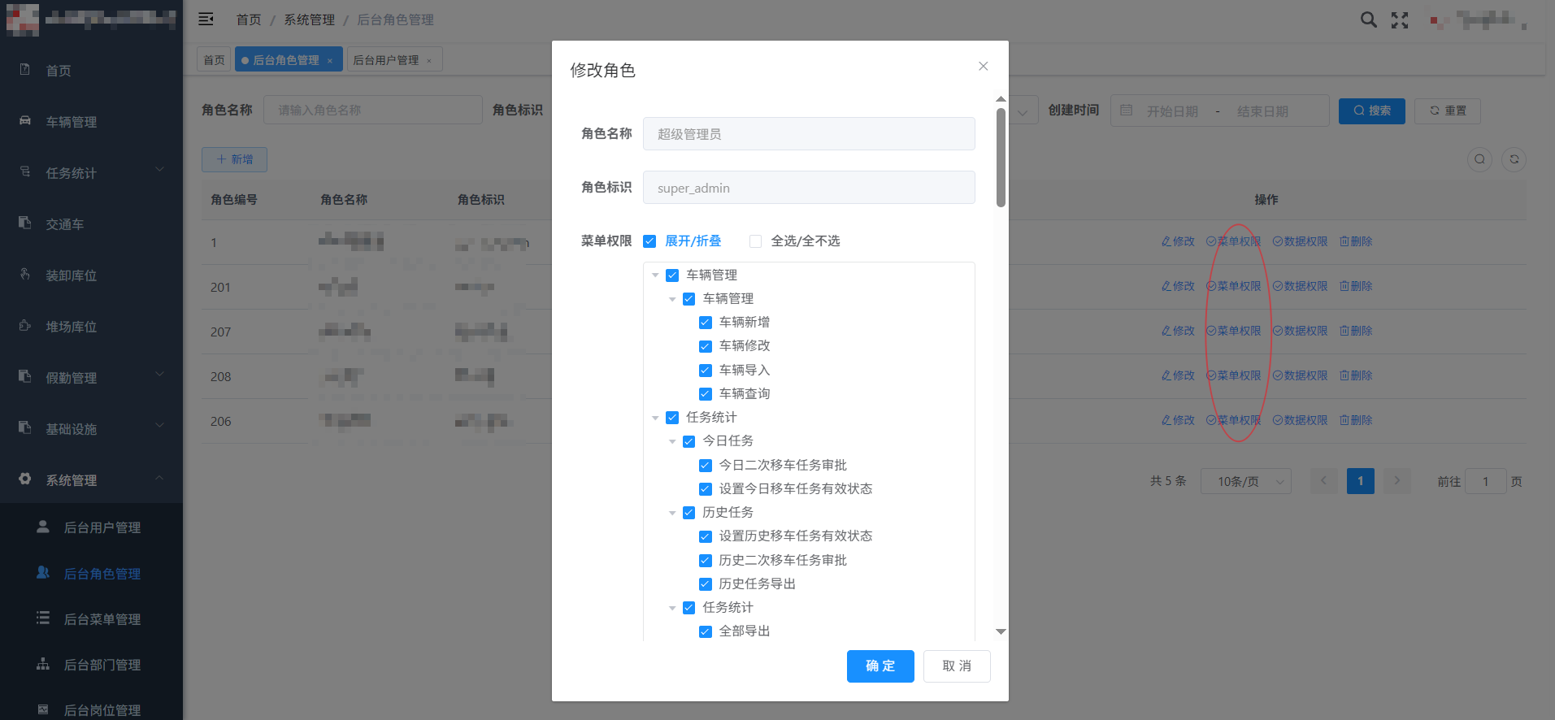This screenshot has height=720, width=1555.
Task: Click the 后台菜单管理 list icon
Action: [x=43, y=618]
